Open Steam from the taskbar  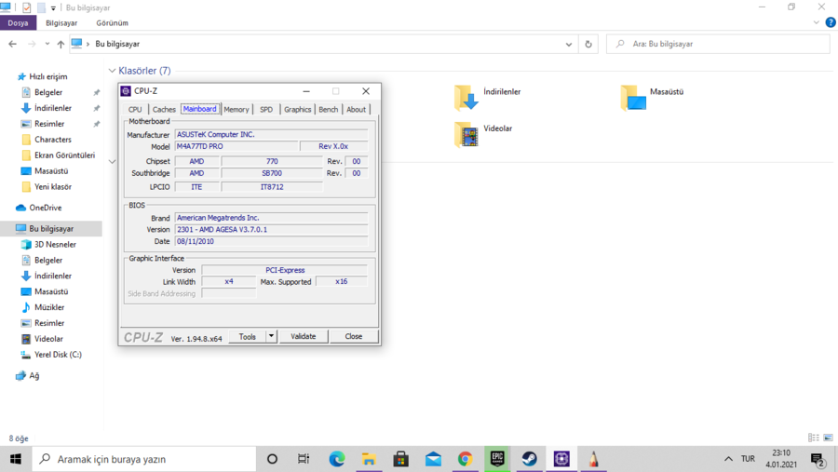click(x=529, y=459)
